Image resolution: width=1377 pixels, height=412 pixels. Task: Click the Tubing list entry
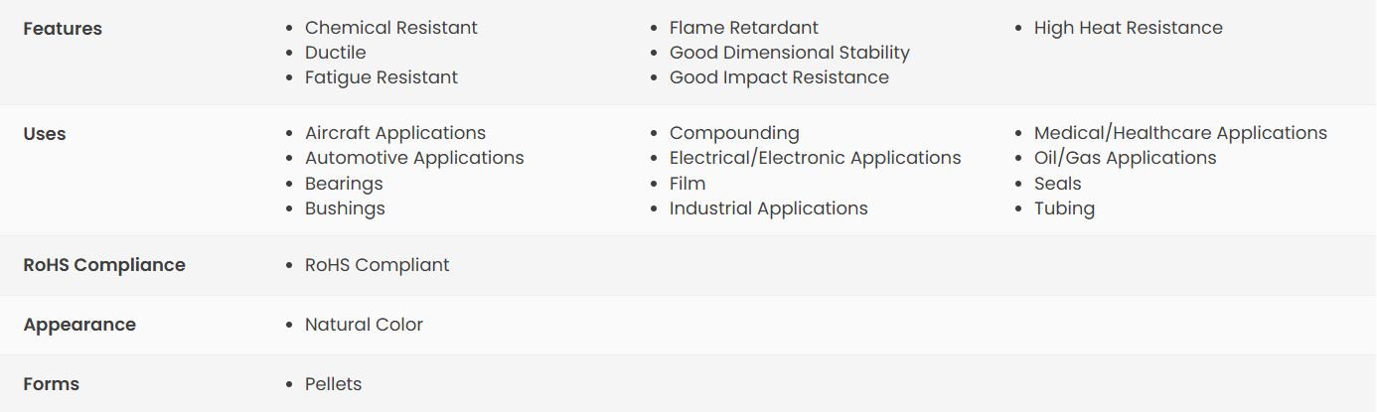(x=1064, y=208)
